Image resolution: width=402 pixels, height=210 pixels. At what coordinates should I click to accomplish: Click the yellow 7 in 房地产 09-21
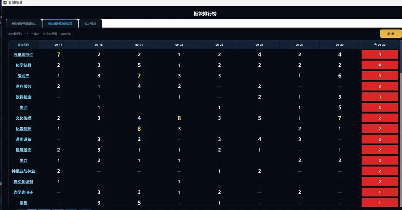point(139,76)
